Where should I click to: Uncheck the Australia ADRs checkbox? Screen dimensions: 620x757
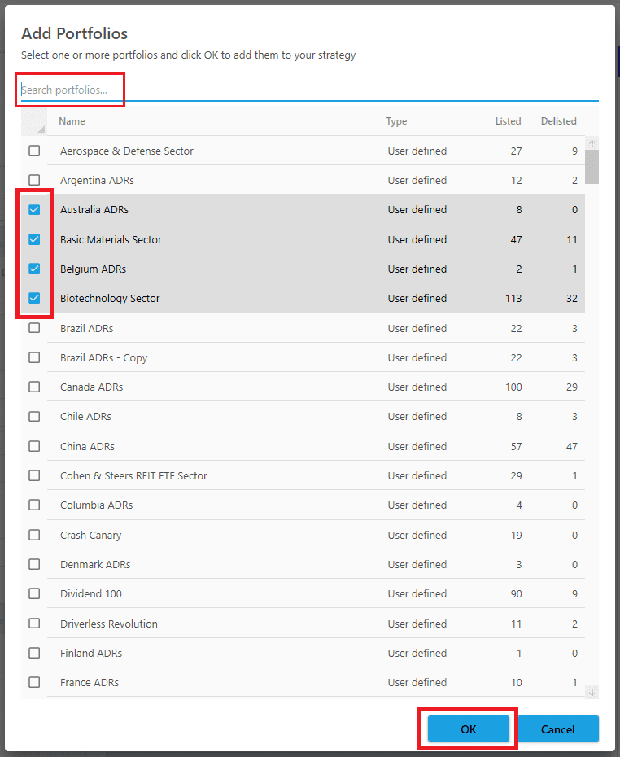pyautogui.click(x=34, y=210)
